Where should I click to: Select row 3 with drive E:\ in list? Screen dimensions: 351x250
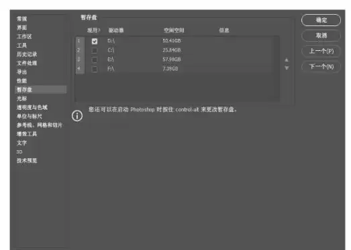tap(177, 60)
